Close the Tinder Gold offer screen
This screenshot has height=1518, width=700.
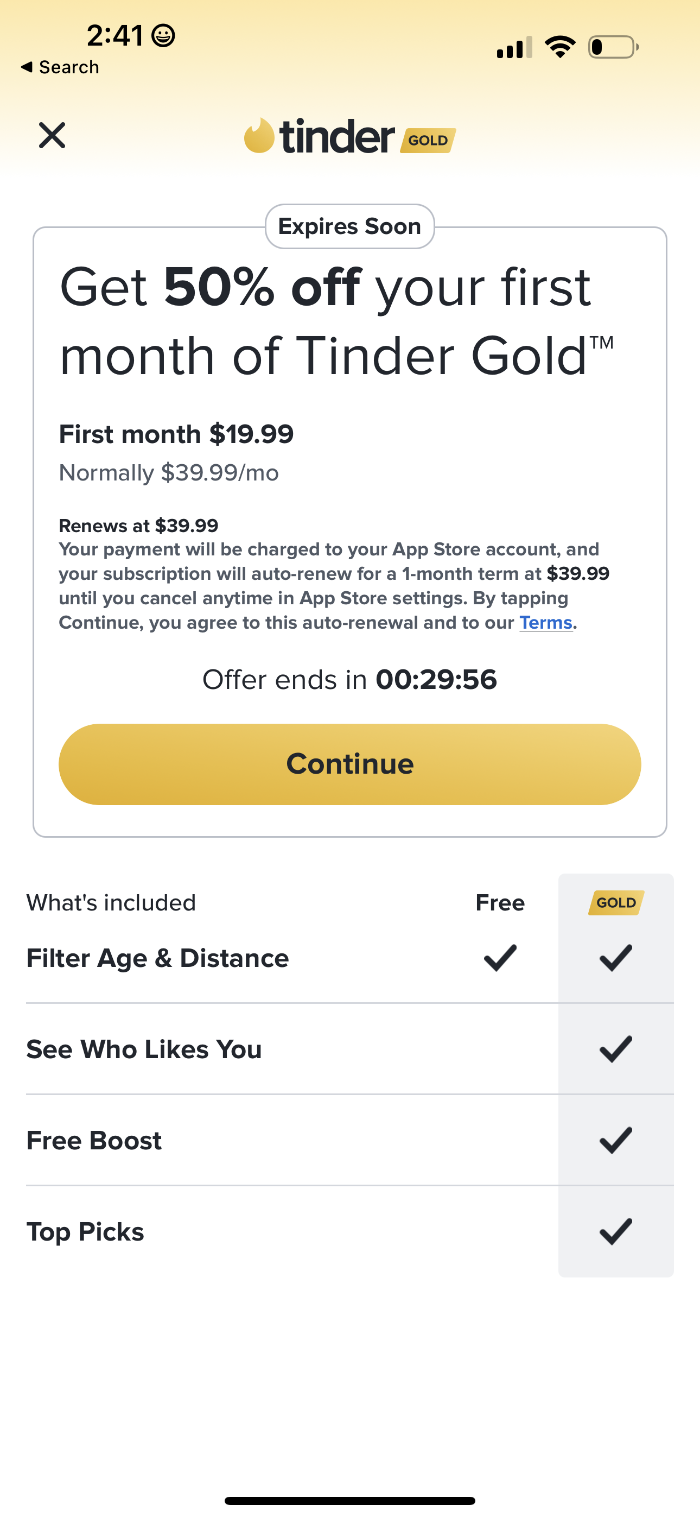click(52, 136)
